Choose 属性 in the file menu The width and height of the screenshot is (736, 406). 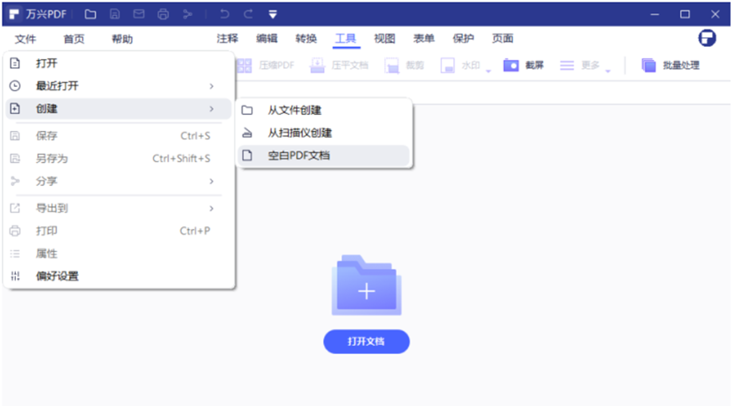(x=119, y=254)
